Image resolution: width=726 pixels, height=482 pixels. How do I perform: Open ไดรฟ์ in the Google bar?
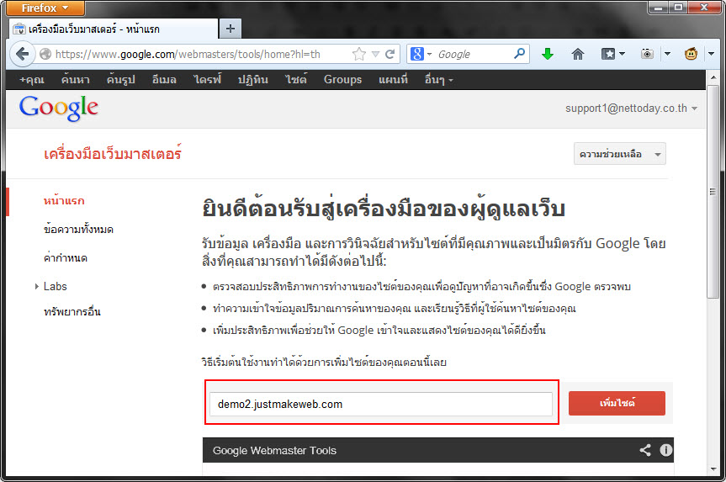(208, 80)
